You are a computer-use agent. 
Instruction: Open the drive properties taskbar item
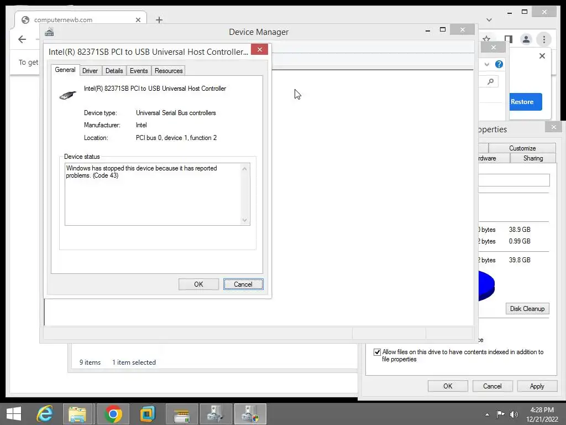181,414
